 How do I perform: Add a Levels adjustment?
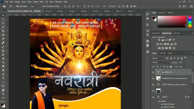click(163, 40)
